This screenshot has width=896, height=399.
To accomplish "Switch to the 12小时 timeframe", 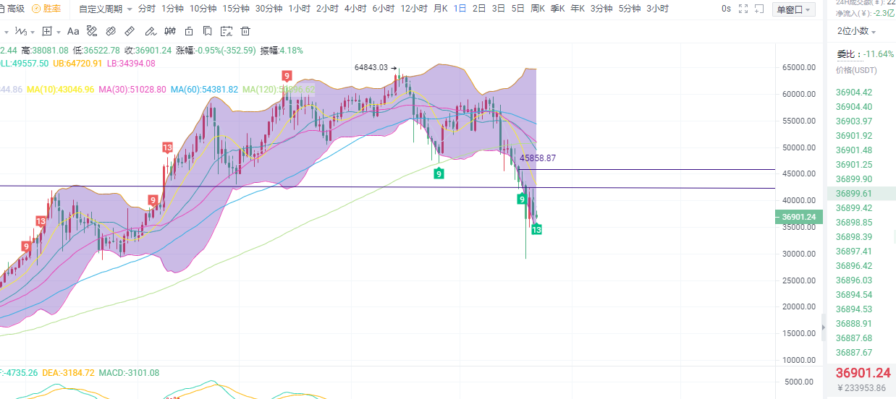I will [414, 9].
